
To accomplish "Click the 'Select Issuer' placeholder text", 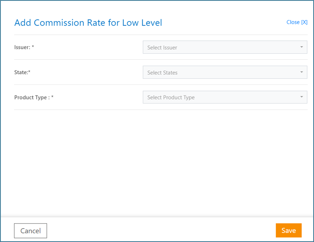I will point(162,48).
